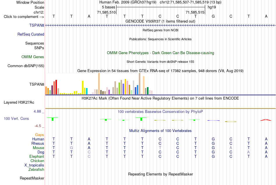Click 'Short Genetic Variants from dbSNP release 155'

pos(160,62)
